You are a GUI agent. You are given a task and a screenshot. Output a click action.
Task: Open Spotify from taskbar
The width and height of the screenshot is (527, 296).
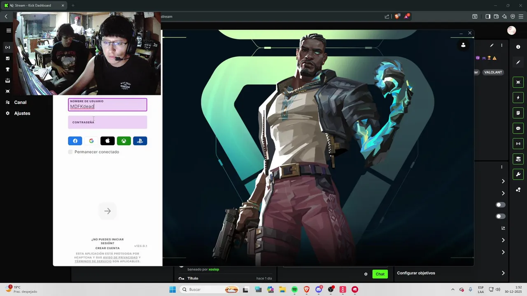click(x=294, y=290)
